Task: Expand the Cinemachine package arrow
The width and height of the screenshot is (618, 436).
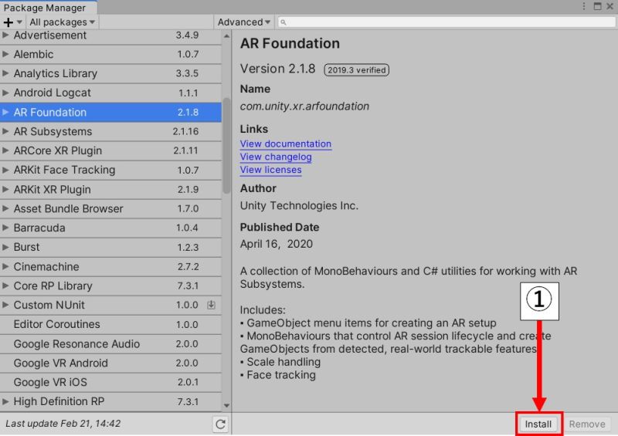Action: 6,267
